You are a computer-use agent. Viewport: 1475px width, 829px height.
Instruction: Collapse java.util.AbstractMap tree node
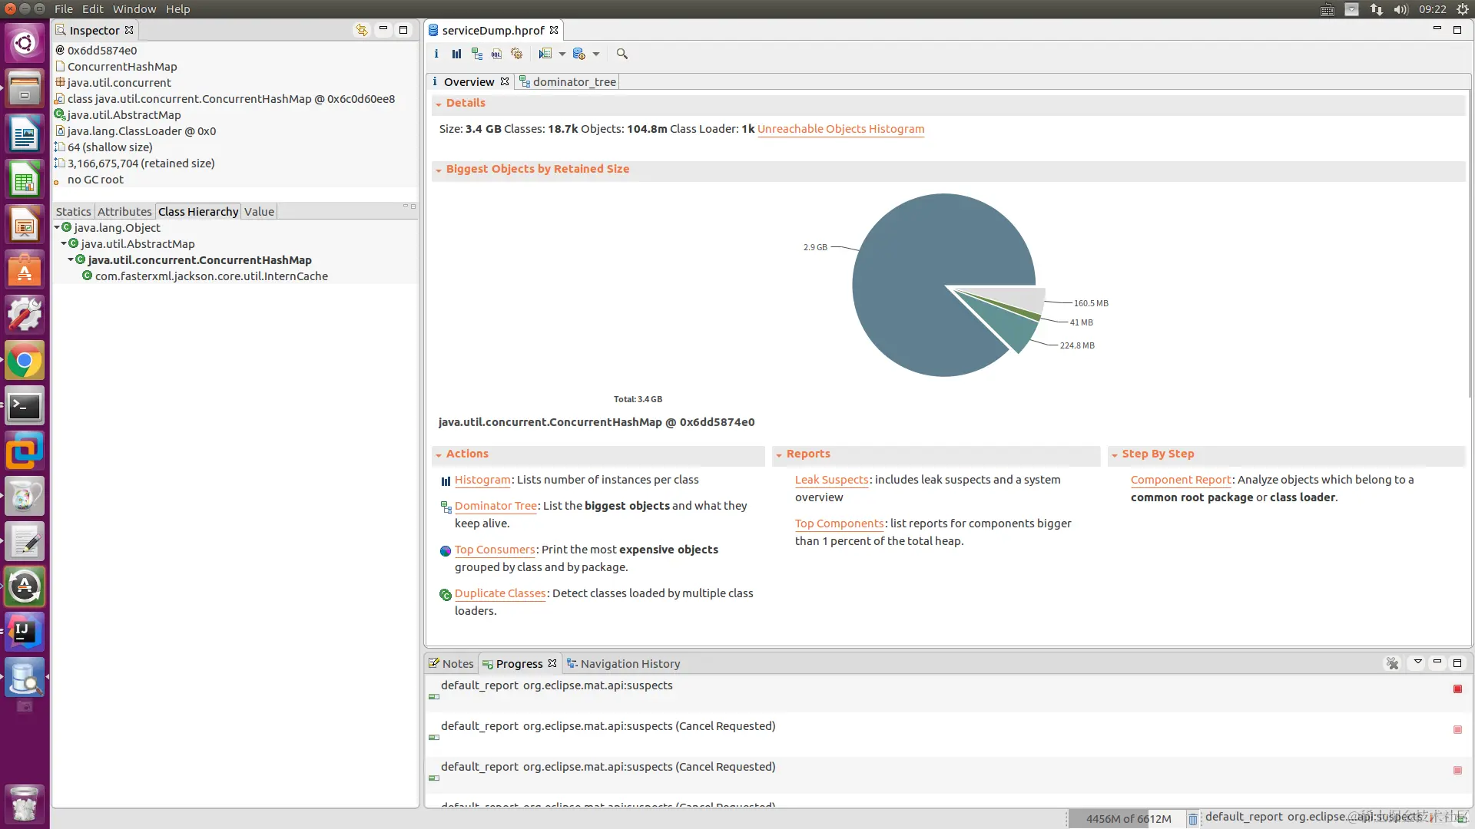[64, 243]
